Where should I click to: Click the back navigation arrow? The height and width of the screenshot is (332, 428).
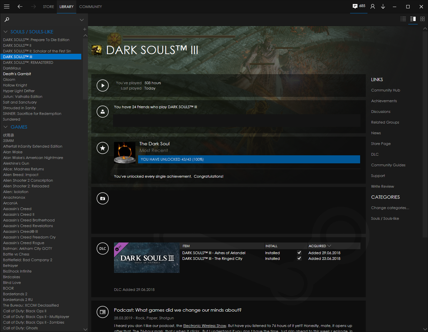click(x=20, y=7)
